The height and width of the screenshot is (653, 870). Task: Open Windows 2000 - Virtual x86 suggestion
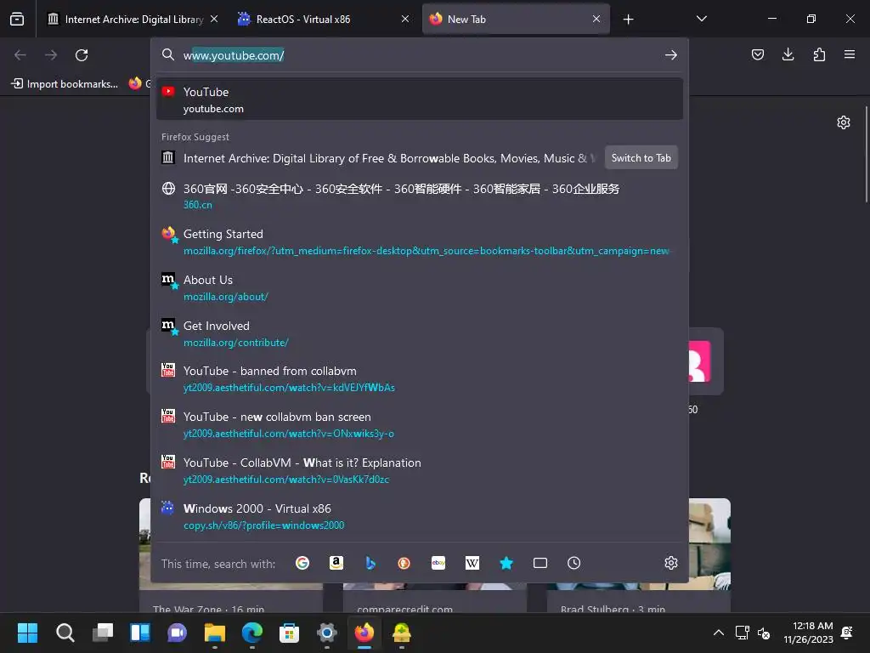click(420, 516)
